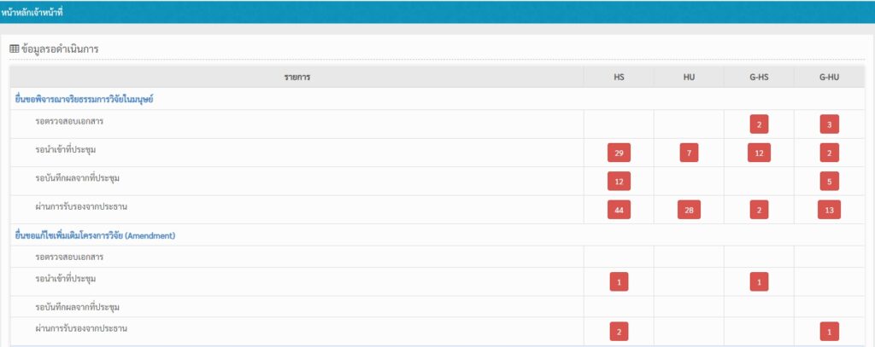Open the HS 12 badge for รอบันทึกผลจากที่ประชุม
Viewport: 875px width, 347px height.
[x=619, y=182]
